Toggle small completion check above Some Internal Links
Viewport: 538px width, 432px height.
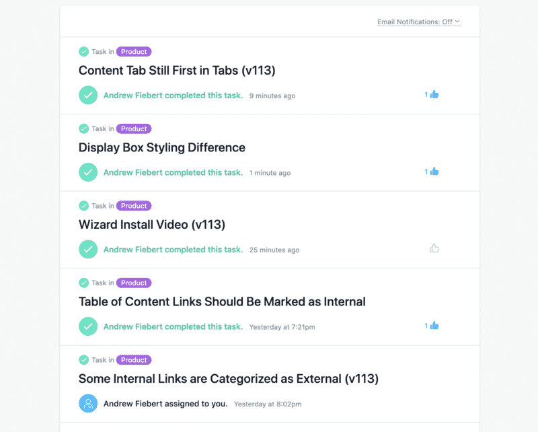coord(83,360)
